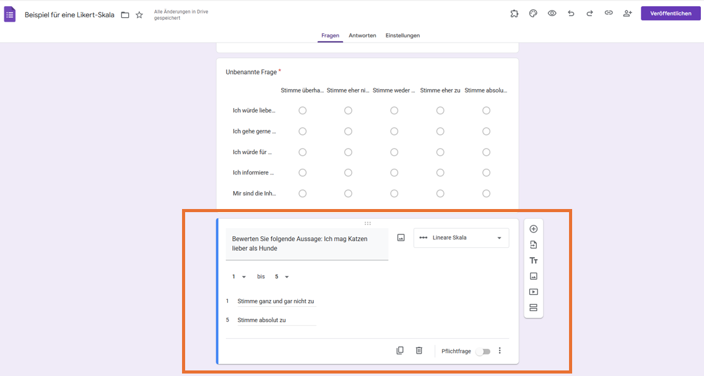The height and width of the screenshot is (376, 704).
Task: Add a new question with plus icon
Action: point(533,229)
